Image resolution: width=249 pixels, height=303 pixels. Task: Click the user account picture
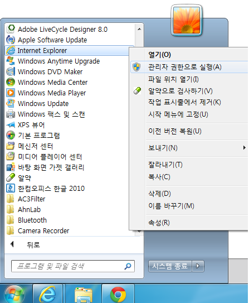(x=187, y=21)
